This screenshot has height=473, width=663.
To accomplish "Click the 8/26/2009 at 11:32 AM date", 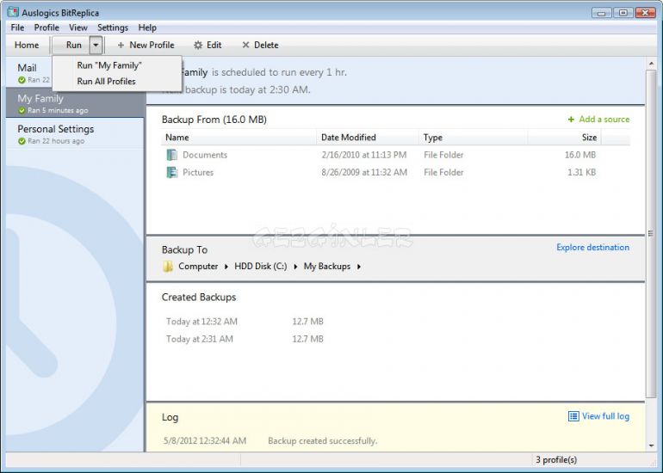I will click(364, 172).
